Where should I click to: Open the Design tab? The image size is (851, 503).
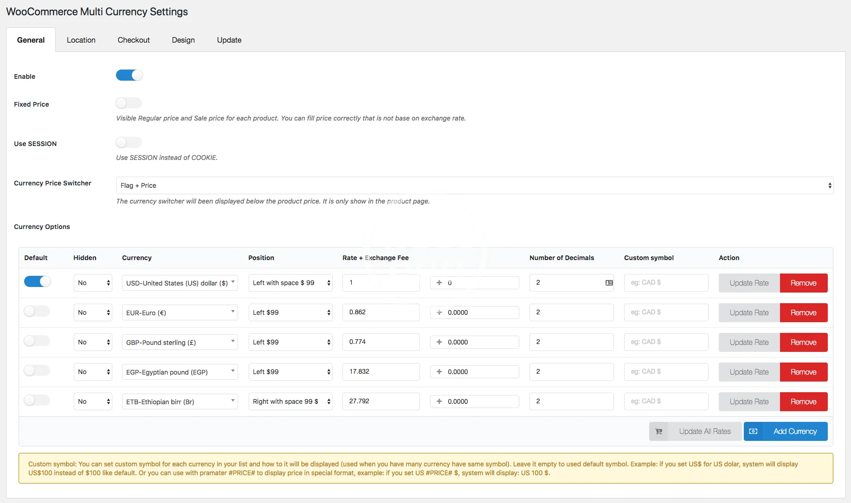coord(183,40)
